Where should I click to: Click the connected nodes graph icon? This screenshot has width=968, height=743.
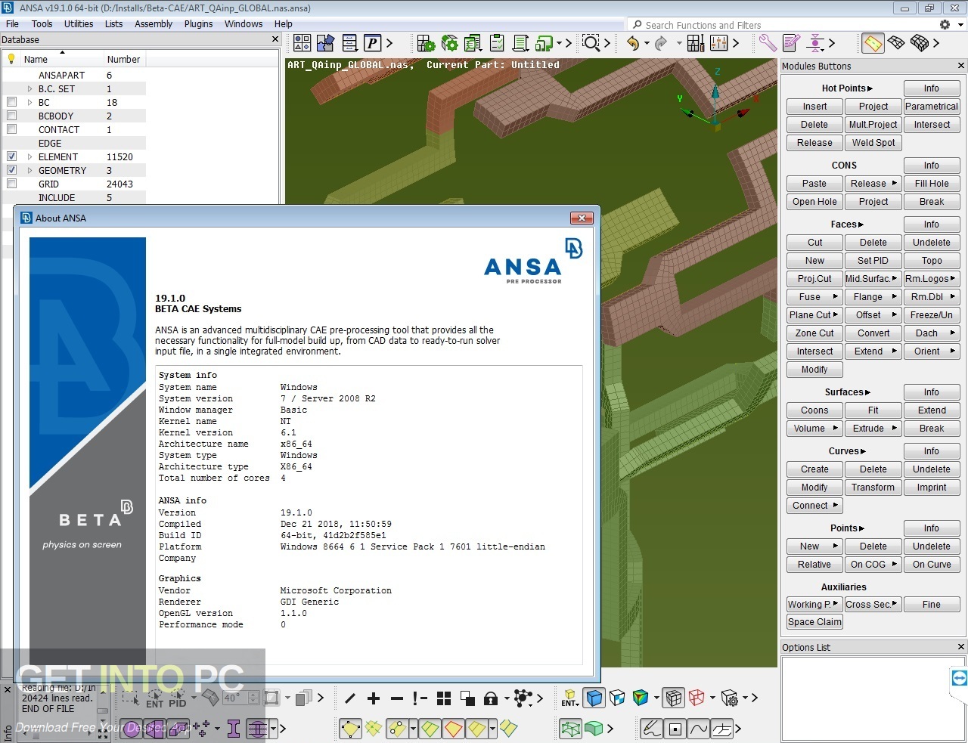tap(523, 698)
